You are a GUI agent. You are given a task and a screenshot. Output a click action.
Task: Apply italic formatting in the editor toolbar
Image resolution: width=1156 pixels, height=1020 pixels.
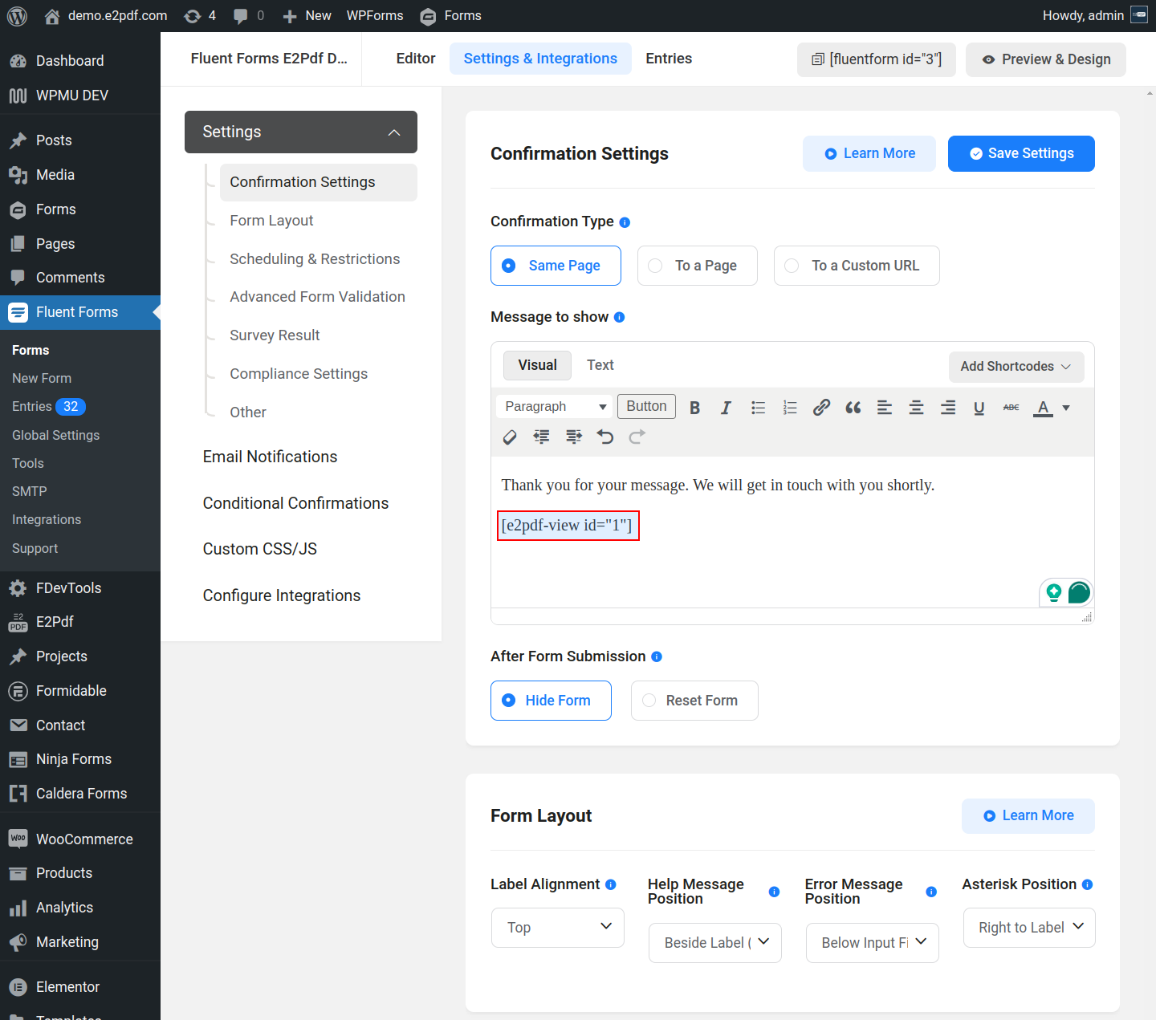(x=726, y=408)
